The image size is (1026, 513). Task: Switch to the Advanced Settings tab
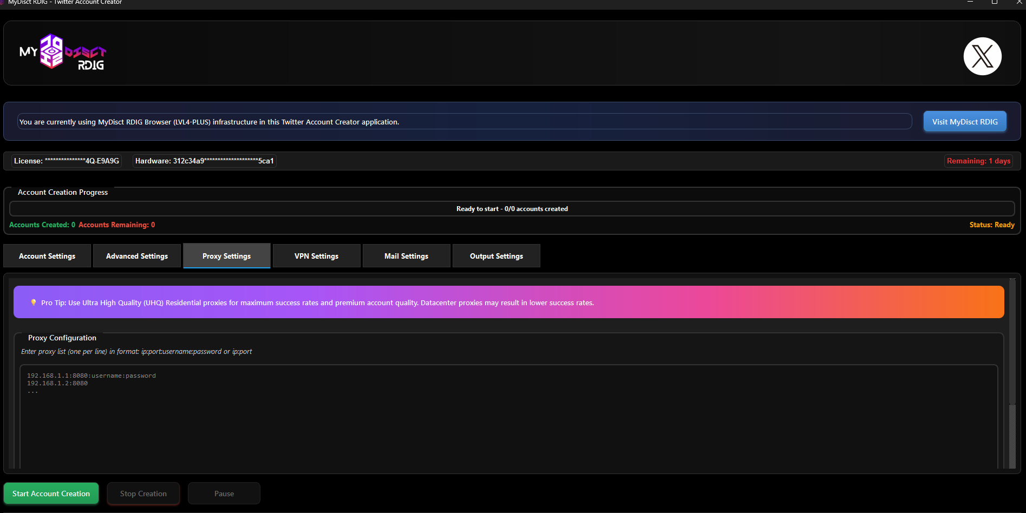click(137, 256)
